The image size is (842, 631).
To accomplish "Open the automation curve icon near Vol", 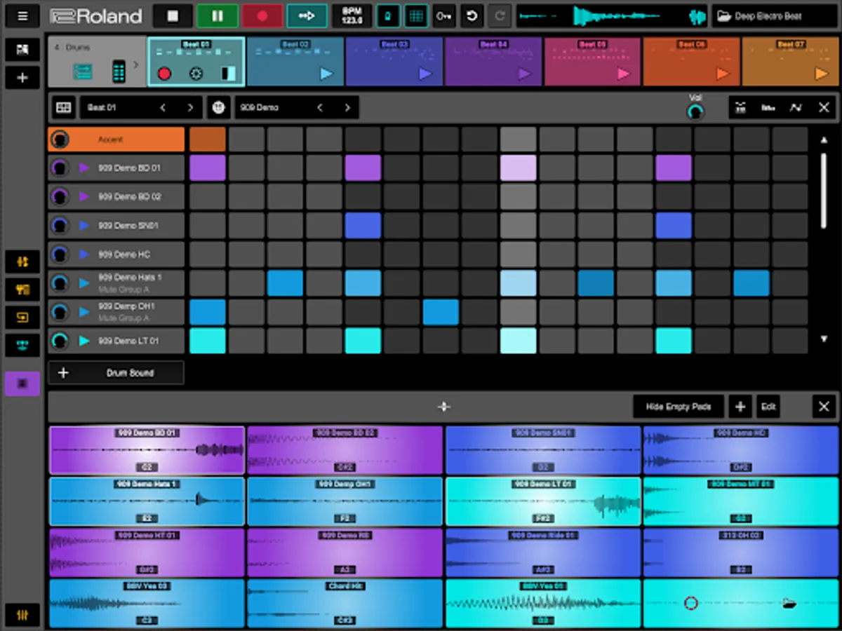I will pos(796,107).
